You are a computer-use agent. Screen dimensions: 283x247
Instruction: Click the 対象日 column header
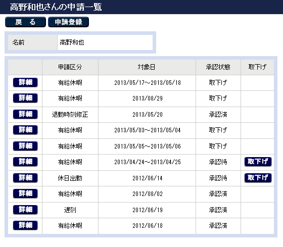147,67
